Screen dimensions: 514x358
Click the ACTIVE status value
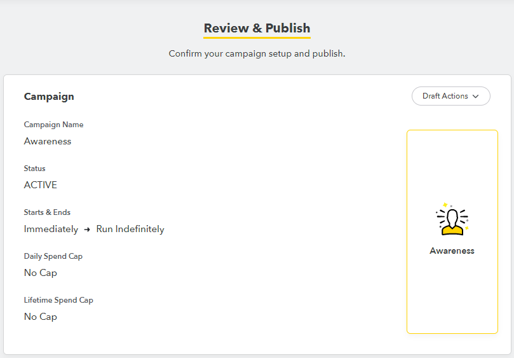tap(41, 185)
